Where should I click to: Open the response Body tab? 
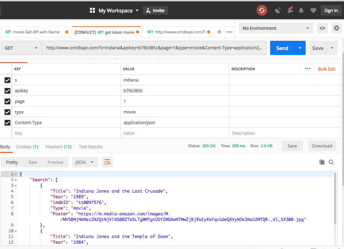(x=5, y=146)
